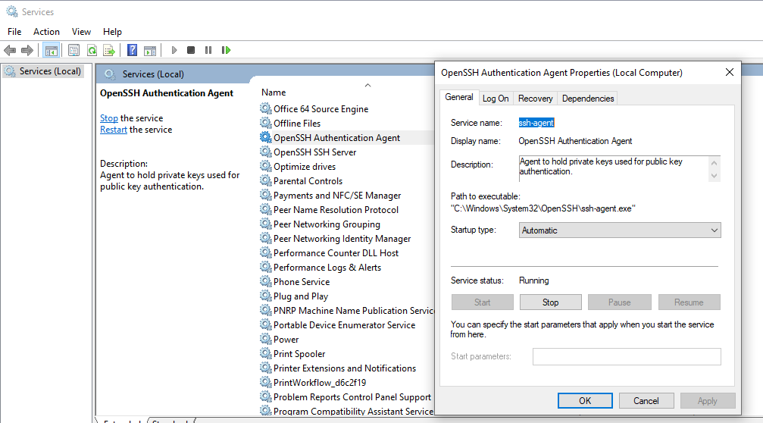Switch to the Log On tab
The height and width of the screenshot is (423, 763).
click(496, 99)
